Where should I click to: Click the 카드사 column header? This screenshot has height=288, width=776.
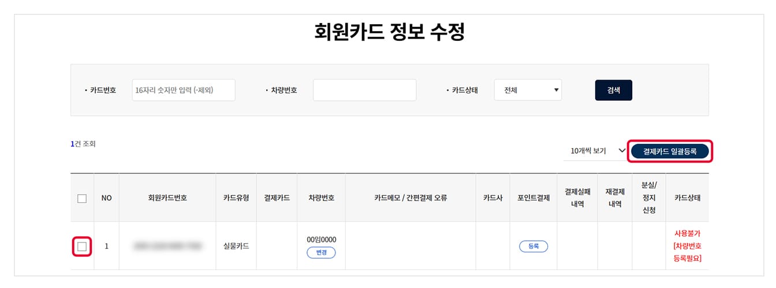(x=493, y=198)
